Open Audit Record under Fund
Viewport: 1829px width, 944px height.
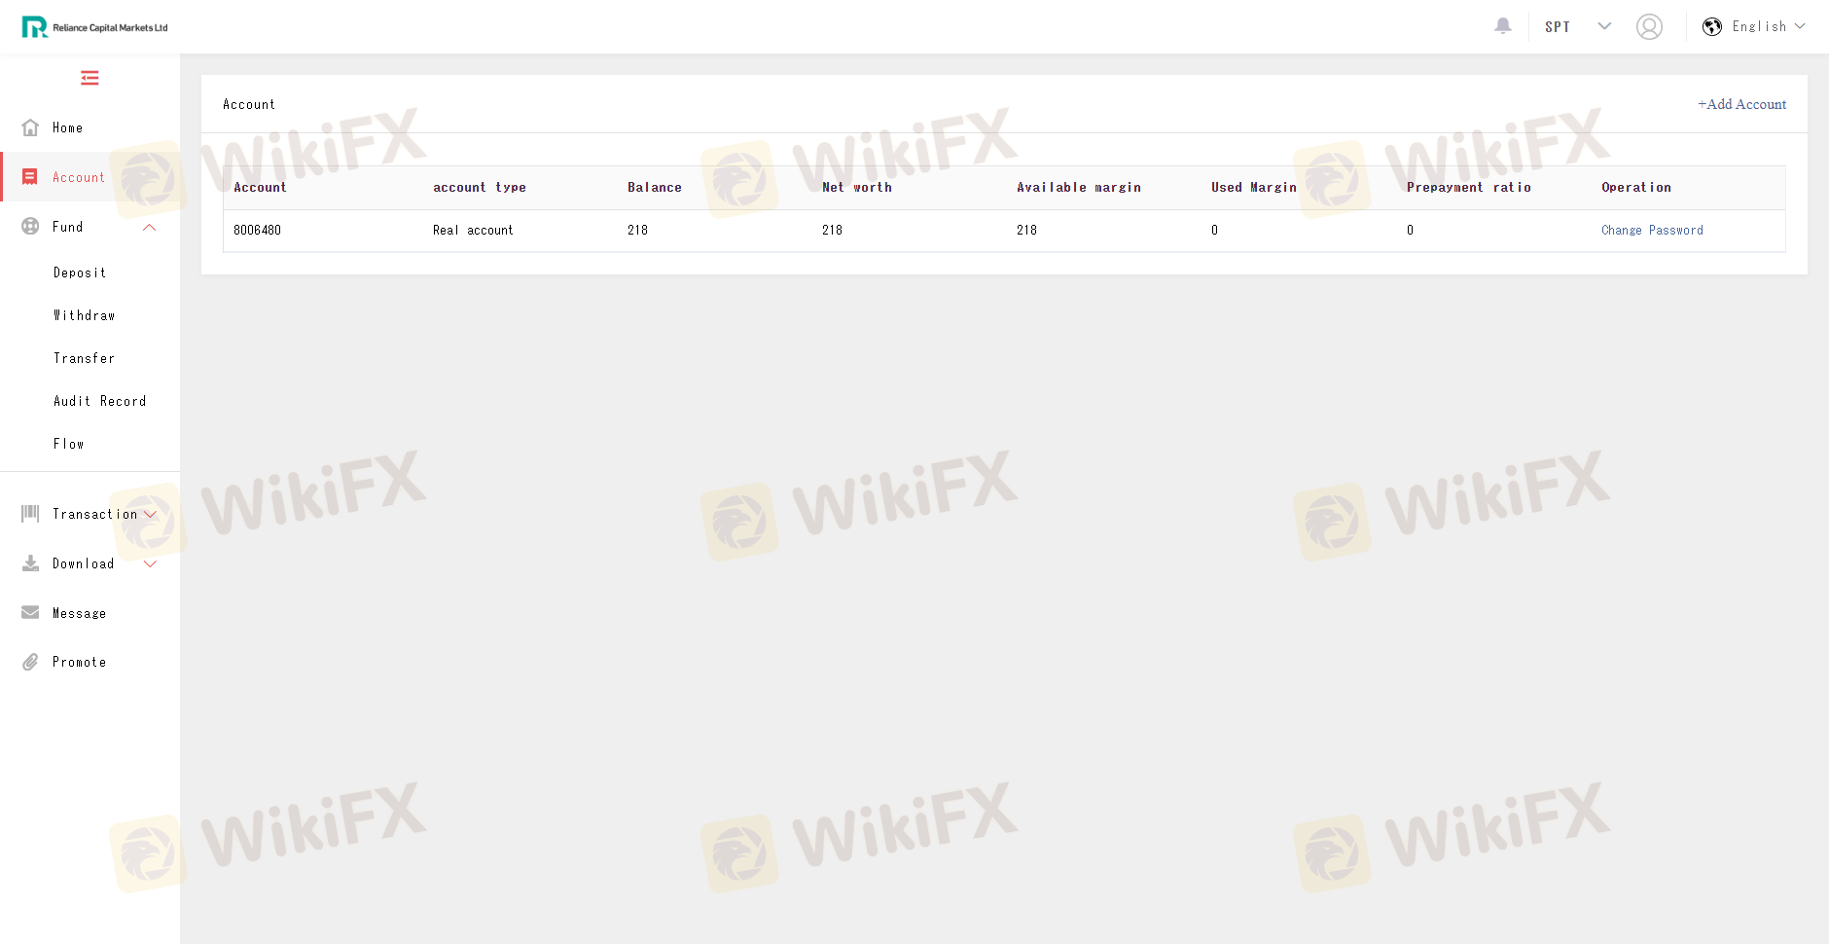tap(100, 401)
